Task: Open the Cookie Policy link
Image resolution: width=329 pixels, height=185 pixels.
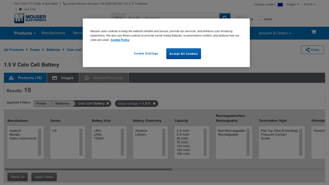Action: [x=120, y=40]
